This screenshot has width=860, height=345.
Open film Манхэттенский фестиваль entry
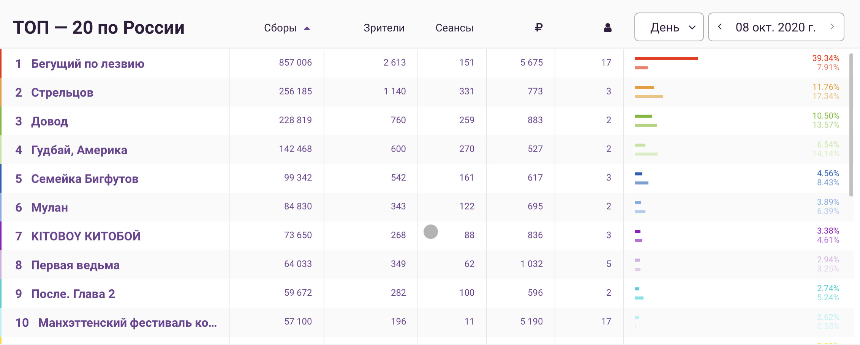128,323
